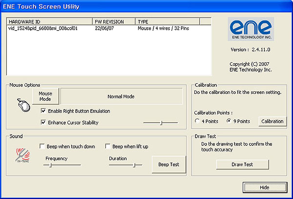Disable Enable Right Button Emulation checkbox
The height and width of the screenshot is (199, 293).
43,111
